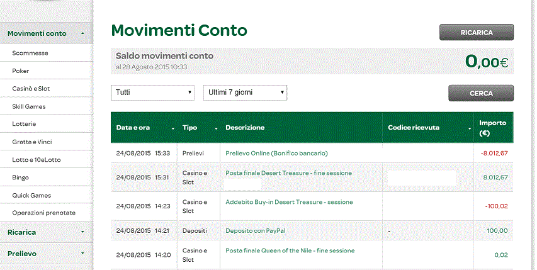This screenshot has width=537, height=270.
Task: Sort by Codice ricevuta column arrow
Action: coord(470,128)
